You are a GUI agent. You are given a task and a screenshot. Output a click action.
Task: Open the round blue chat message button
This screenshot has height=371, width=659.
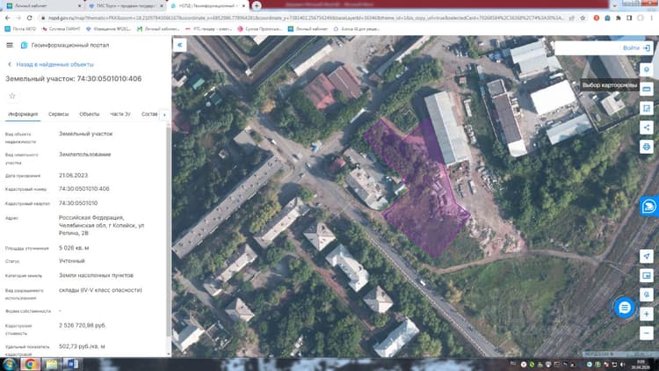[625, 308]
